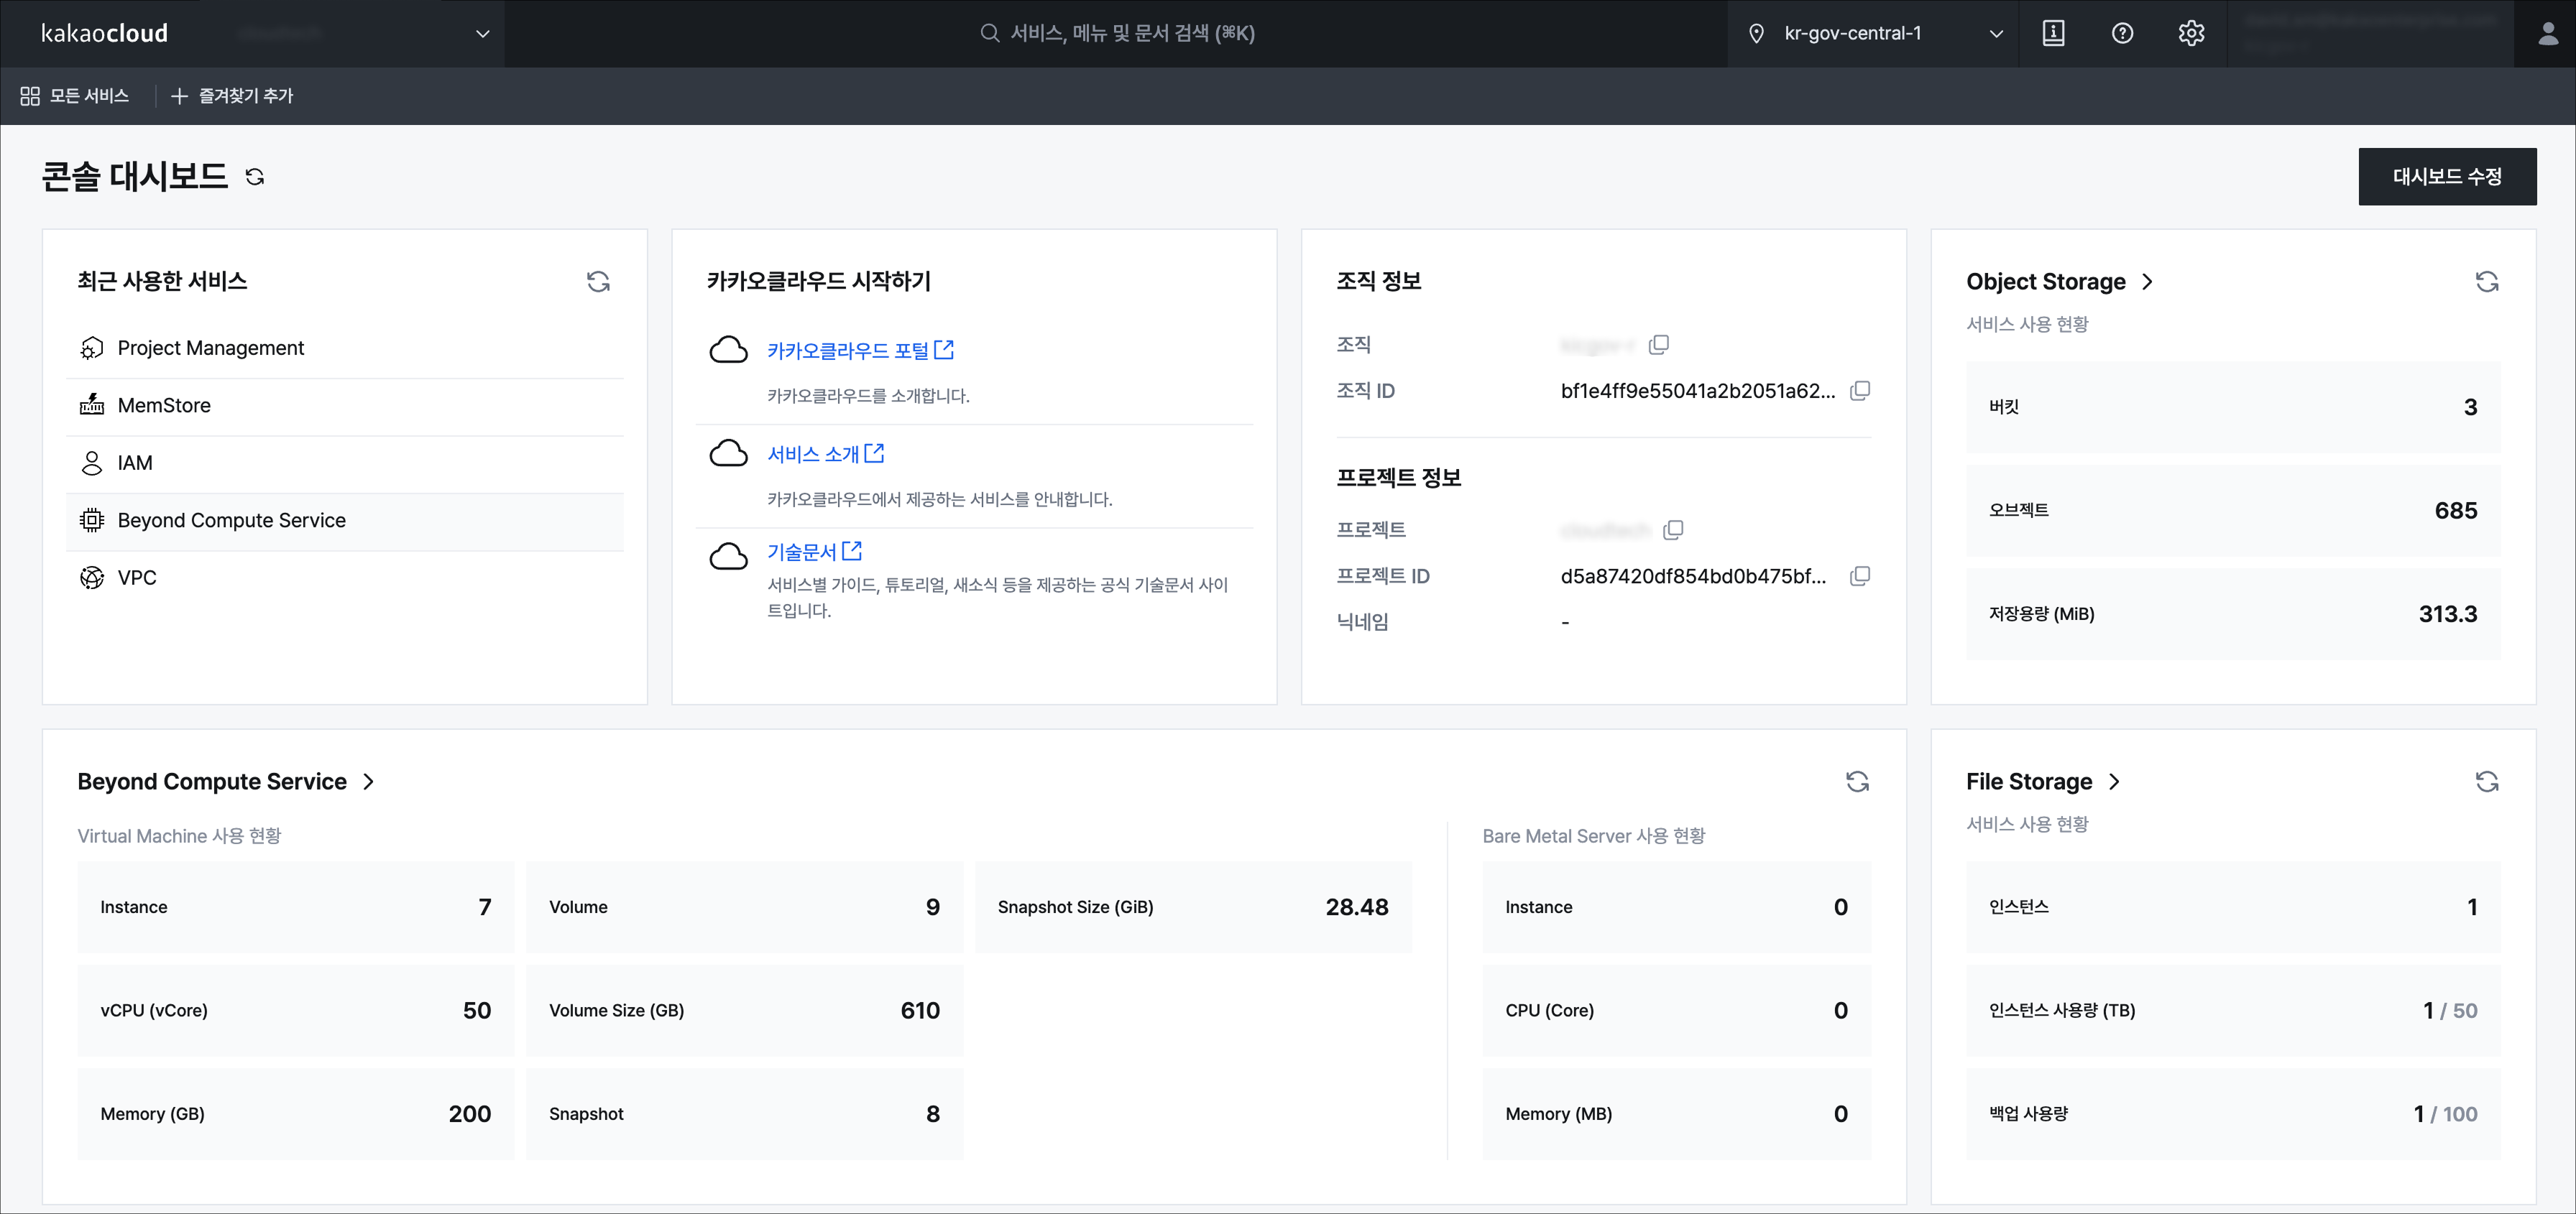Click the kakaocloud logo
The height and width of the screenshot is (1214, 2576).
[104, 33]
